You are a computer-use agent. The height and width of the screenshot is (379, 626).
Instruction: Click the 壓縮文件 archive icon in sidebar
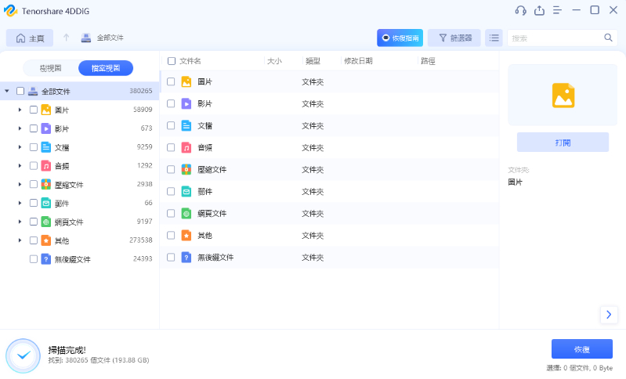tap(46, 185)
